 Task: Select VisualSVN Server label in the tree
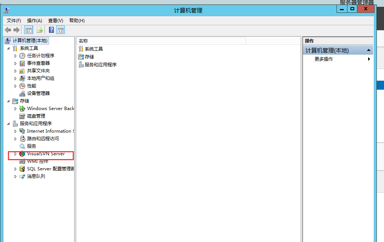pos(46,154)
